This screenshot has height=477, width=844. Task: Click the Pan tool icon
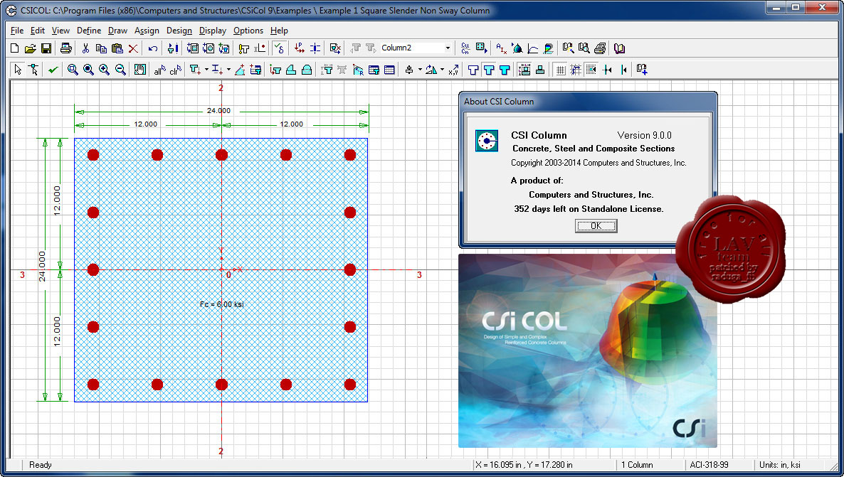pyautogui.click(x=139, y=69)
